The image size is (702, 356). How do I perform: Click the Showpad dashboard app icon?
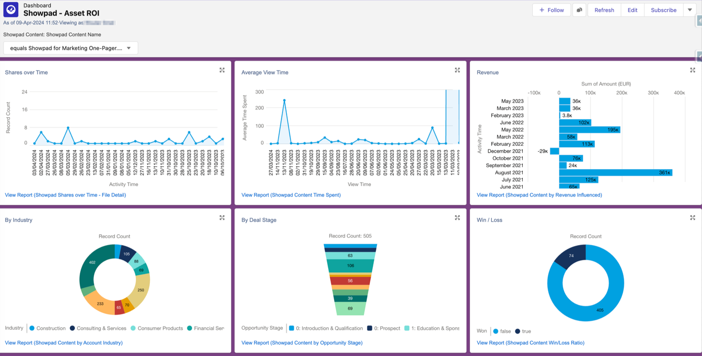[11, 9]
